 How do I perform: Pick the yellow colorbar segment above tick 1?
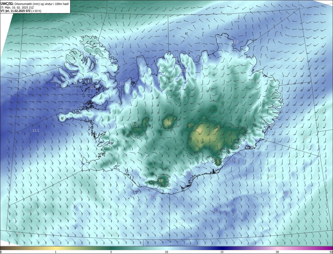click(56, 248)
